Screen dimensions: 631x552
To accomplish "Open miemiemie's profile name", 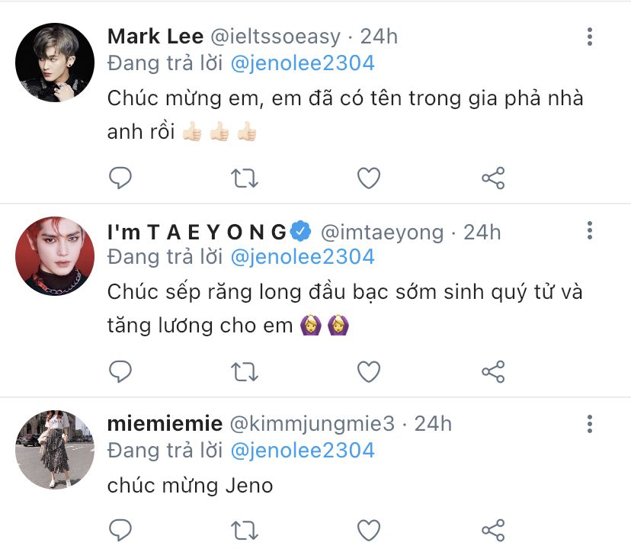I will (165, 424).
